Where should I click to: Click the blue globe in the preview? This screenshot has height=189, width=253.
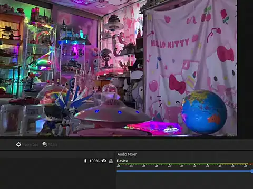tap(204, 112)
